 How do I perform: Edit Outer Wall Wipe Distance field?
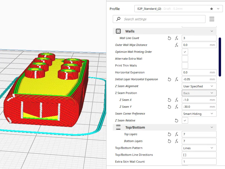click(199, 45)
